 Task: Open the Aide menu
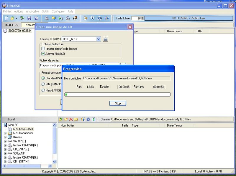pyautogui.click(x=71, y=11)
